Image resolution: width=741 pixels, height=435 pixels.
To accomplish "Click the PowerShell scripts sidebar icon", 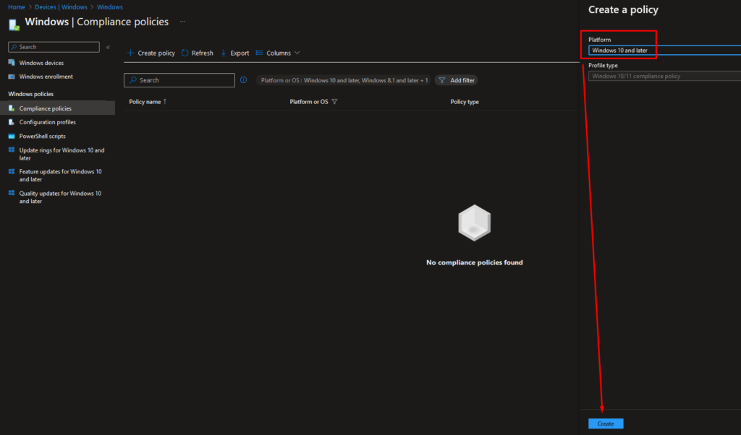I will click(x=12, y=137).
